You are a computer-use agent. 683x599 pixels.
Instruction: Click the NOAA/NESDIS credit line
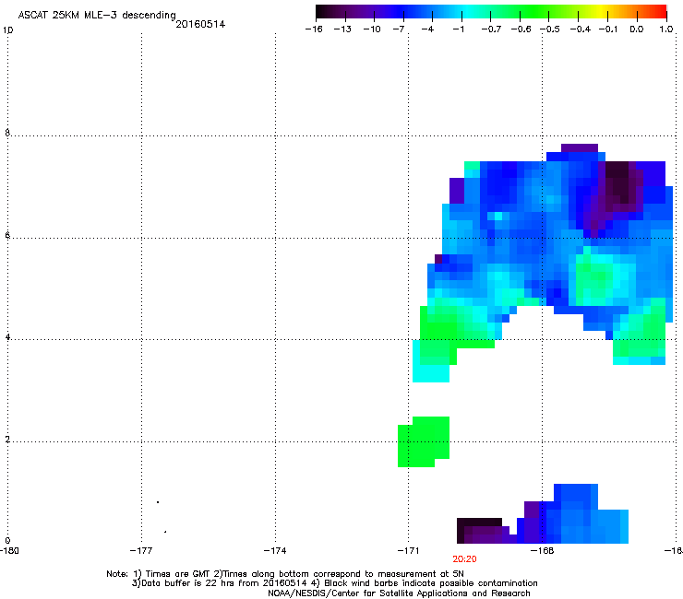(x=399, y=593)
